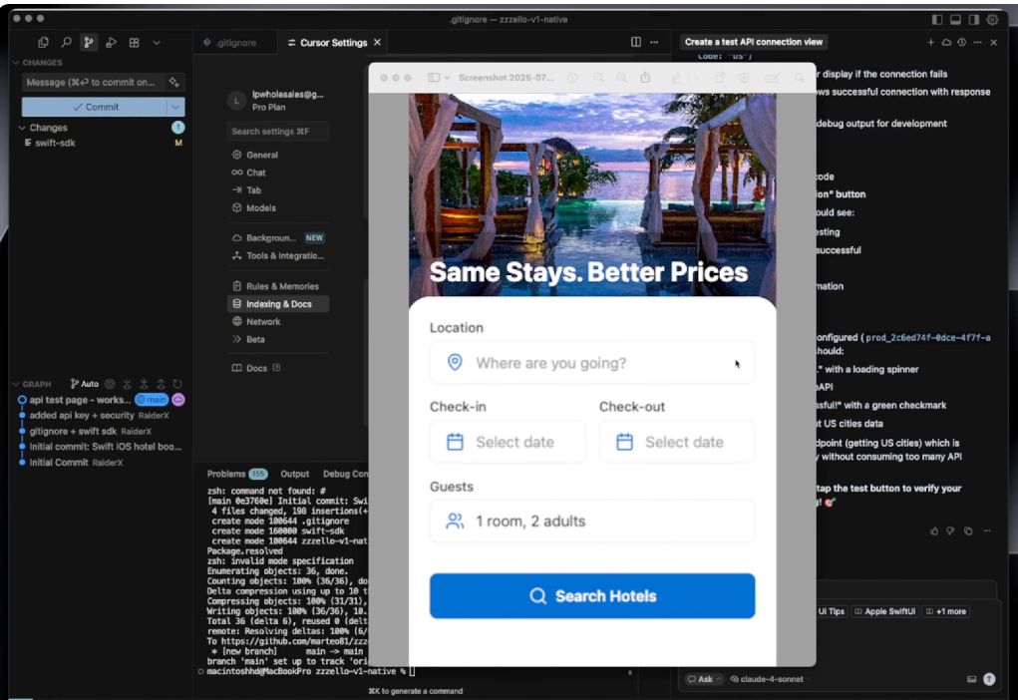Open editor more actions ellipsis
Image resolution: width=1018 pixels, height=700 pixels.
click(654, 42)
